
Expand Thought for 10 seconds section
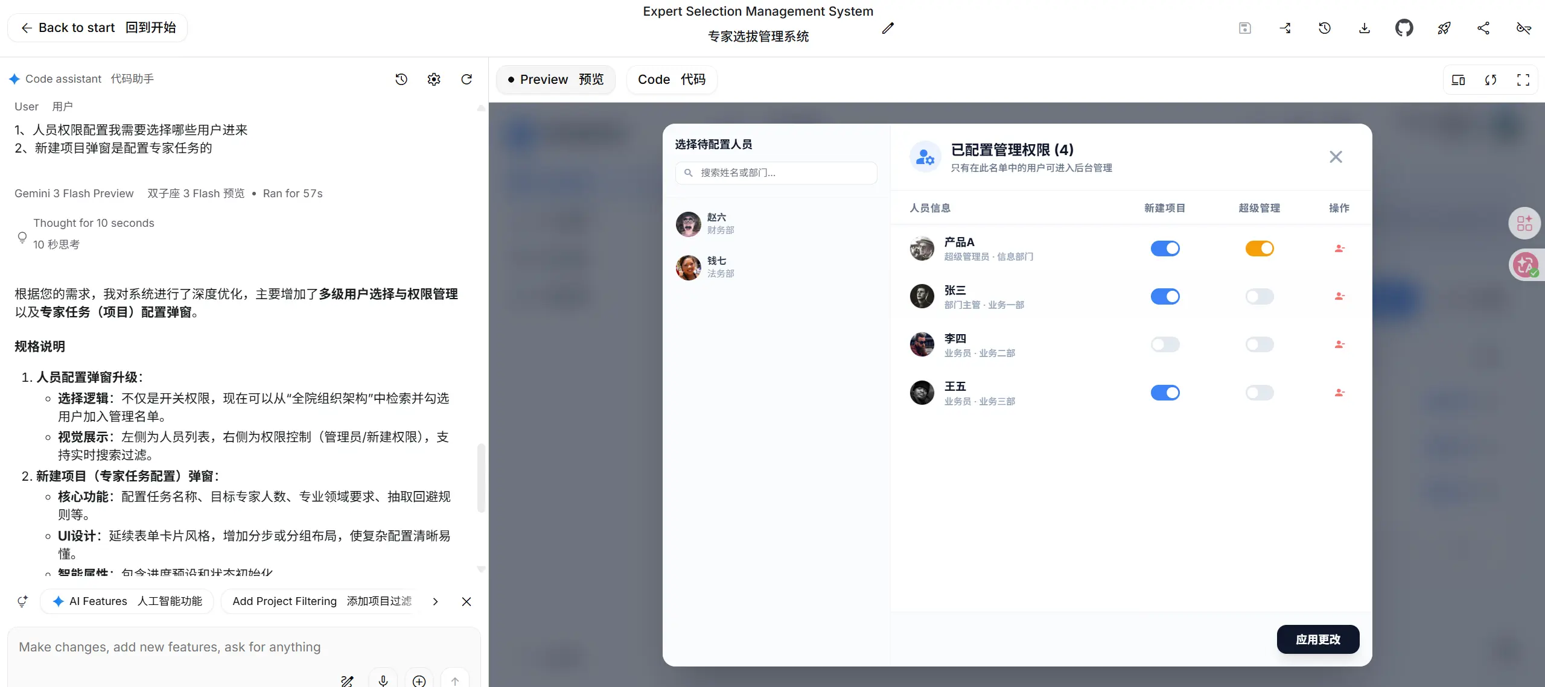(x=94, y=223)
